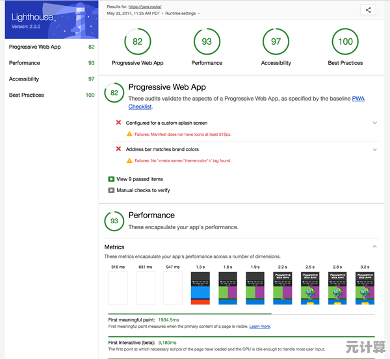Image resolution: width=390 pixels, height=359 pixels.
Task: Expand the Address bar brand colors chevron
Action: tap(374, 149)
